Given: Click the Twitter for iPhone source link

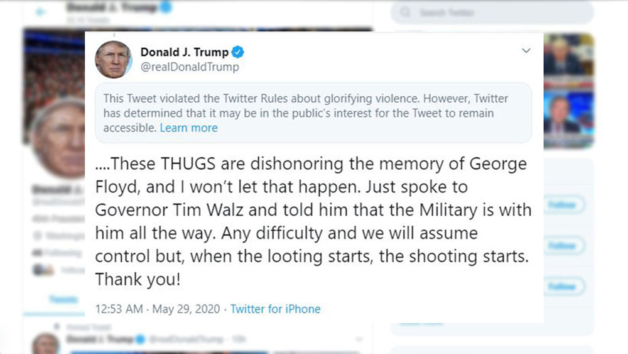Looking at the screenshot, I should pos(275,309).
